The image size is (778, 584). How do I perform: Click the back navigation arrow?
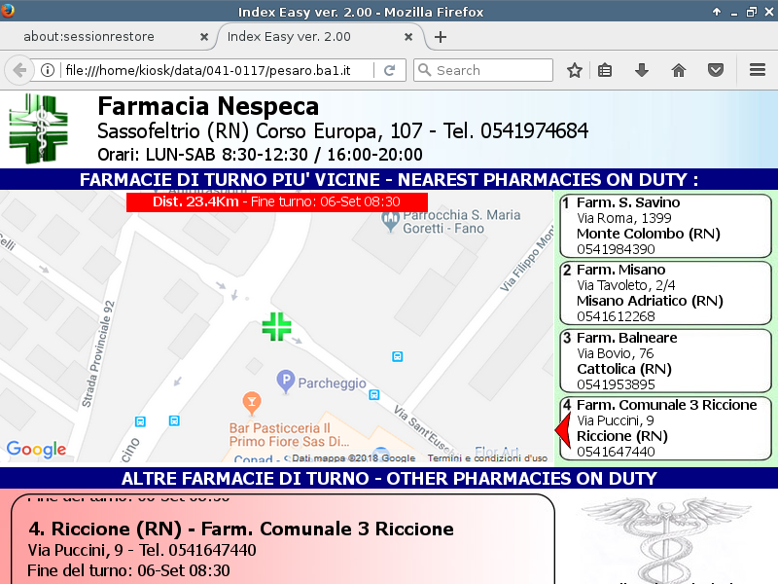(18, 70)
